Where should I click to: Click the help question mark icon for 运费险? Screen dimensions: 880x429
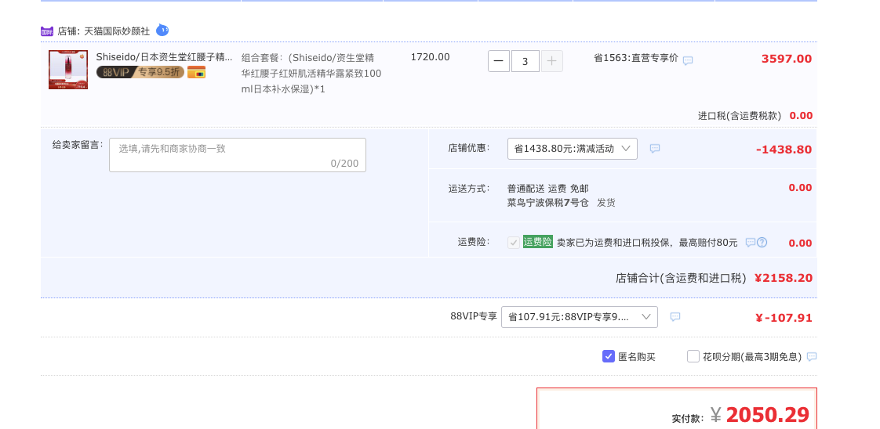(x=762, y=243)
